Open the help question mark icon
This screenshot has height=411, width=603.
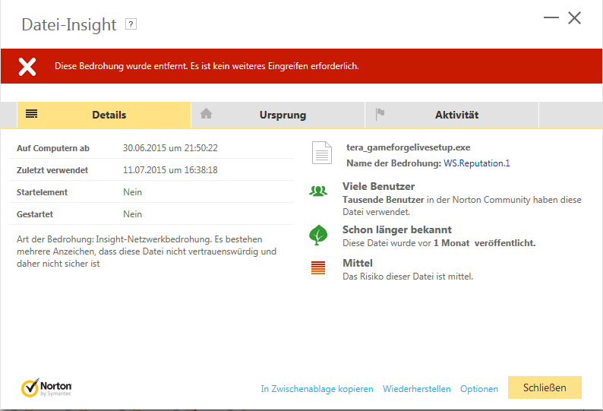point(131,24)
